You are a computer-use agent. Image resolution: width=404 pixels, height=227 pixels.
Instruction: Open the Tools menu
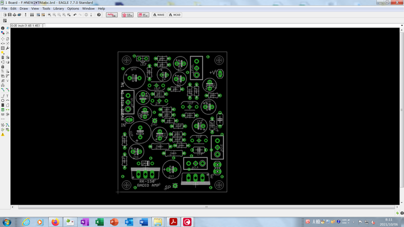46,9
